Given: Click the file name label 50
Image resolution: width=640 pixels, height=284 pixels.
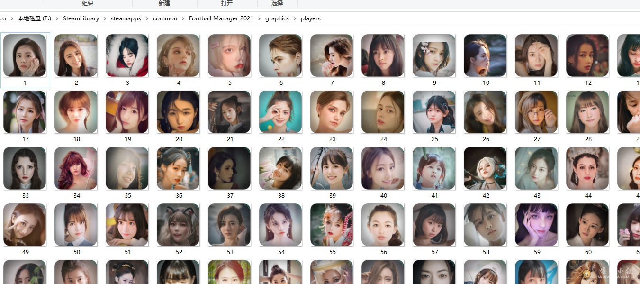Looking at the screenshot, I should click(x=77, y=252).
